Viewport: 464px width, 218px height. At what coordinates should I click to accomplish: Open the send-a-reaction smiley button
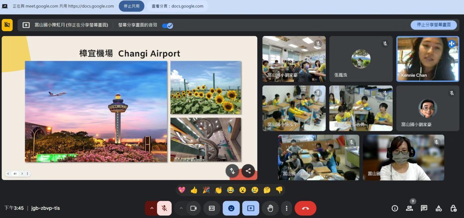[231, 208]
